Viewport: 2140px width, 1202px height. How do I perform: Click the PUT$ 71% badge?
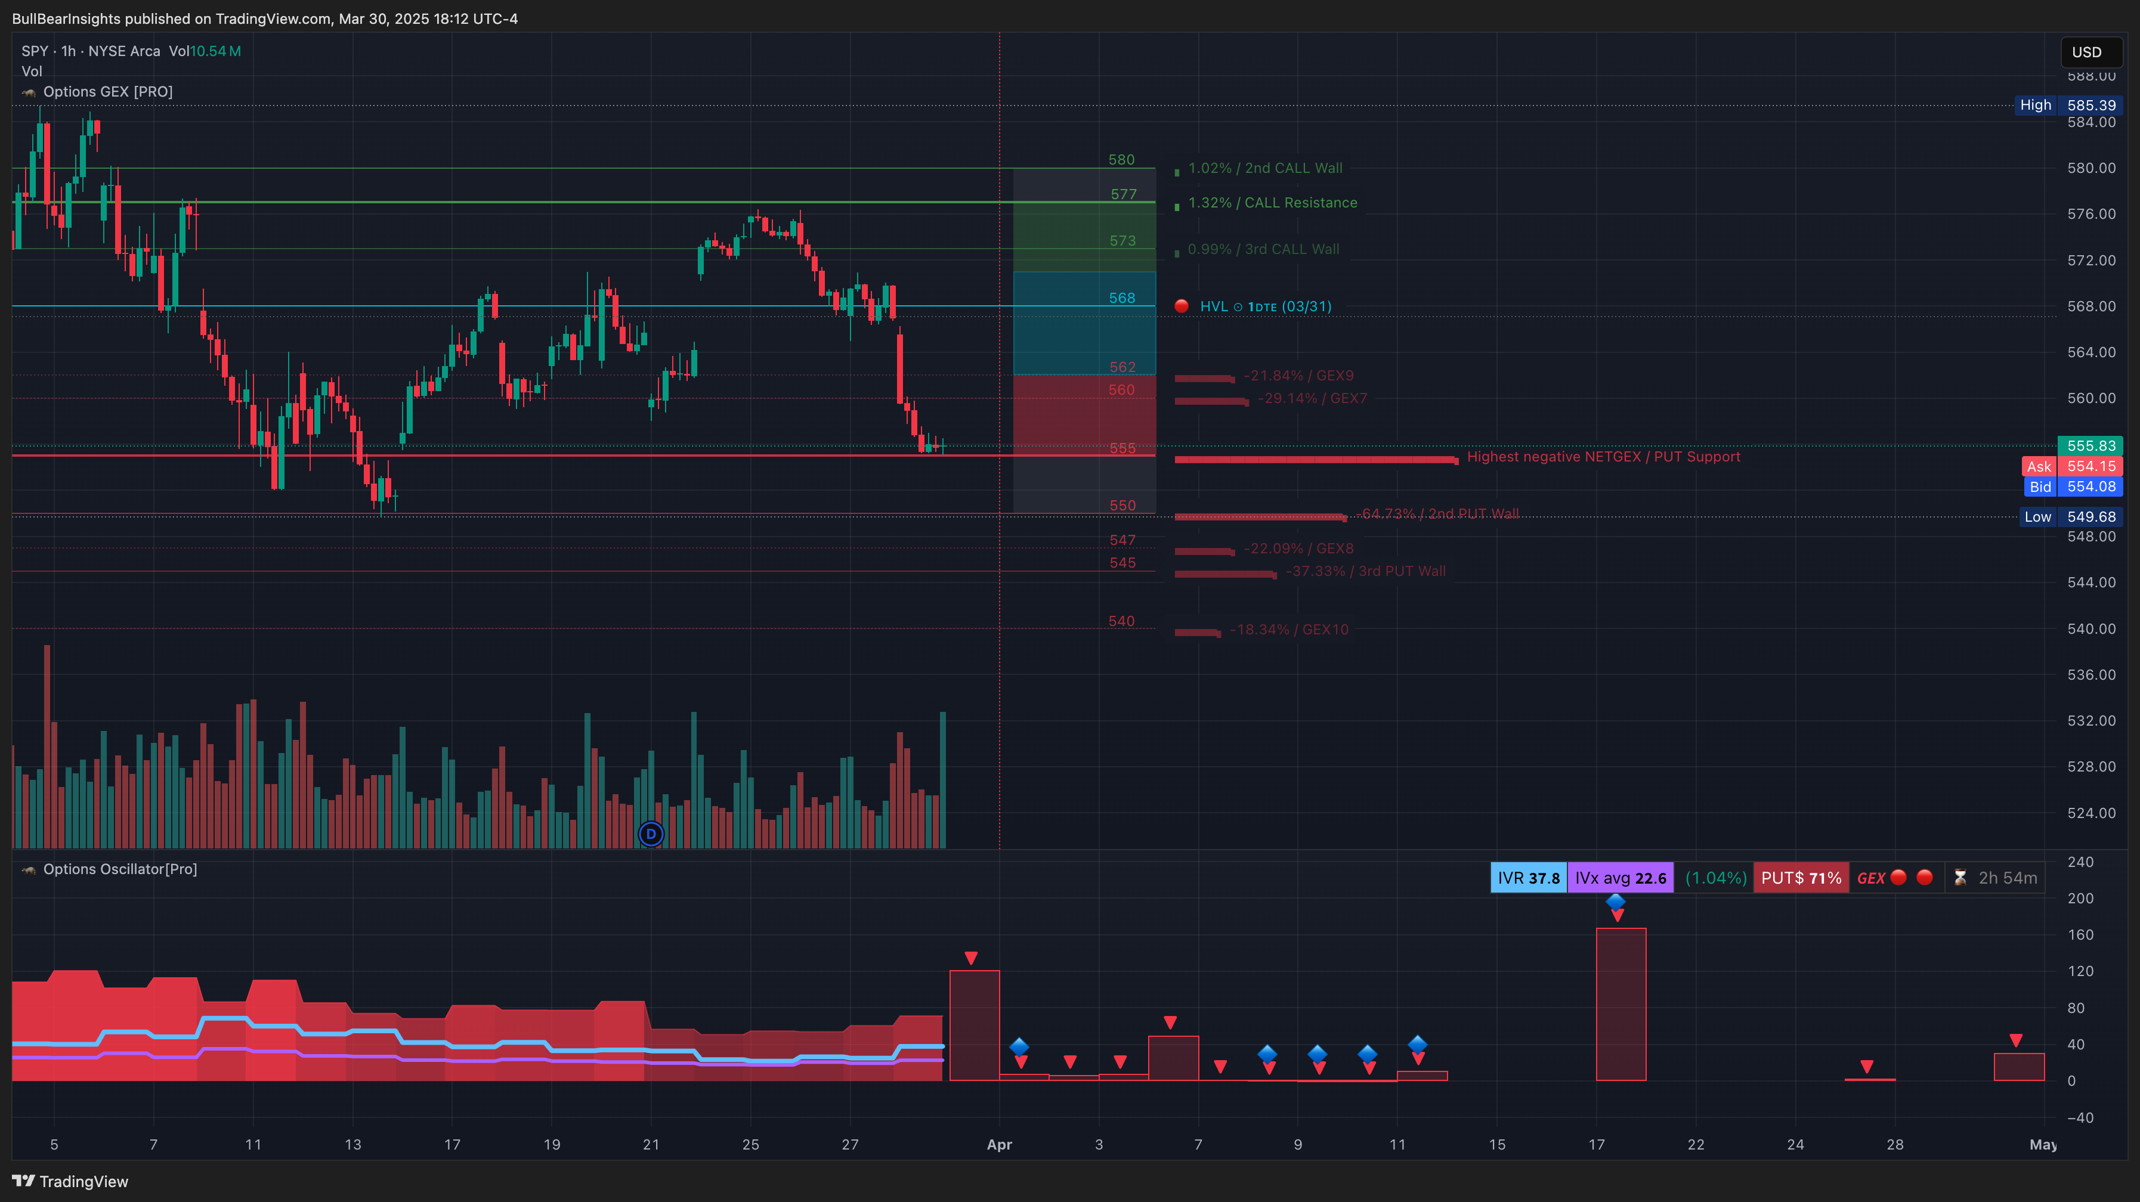(1801, 878)
